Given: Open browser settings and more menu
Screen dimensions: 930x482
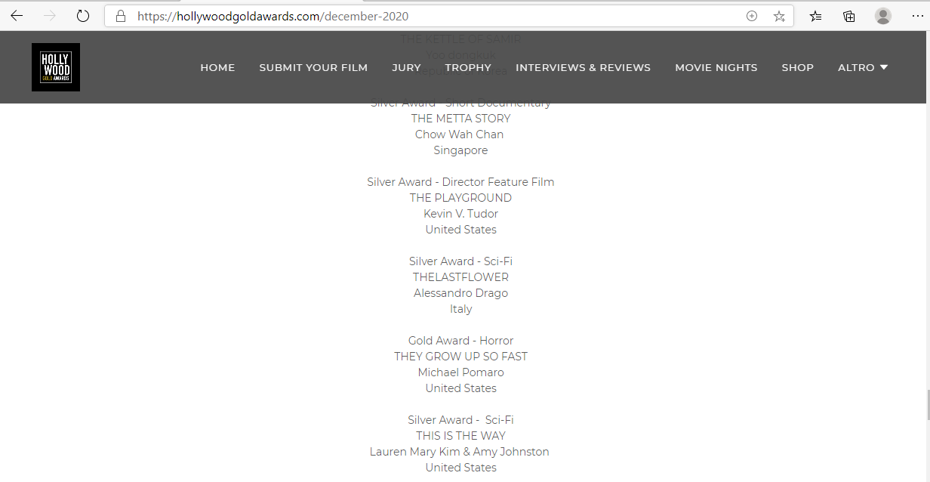Looking at the screenshot, I should click(917, 16).
